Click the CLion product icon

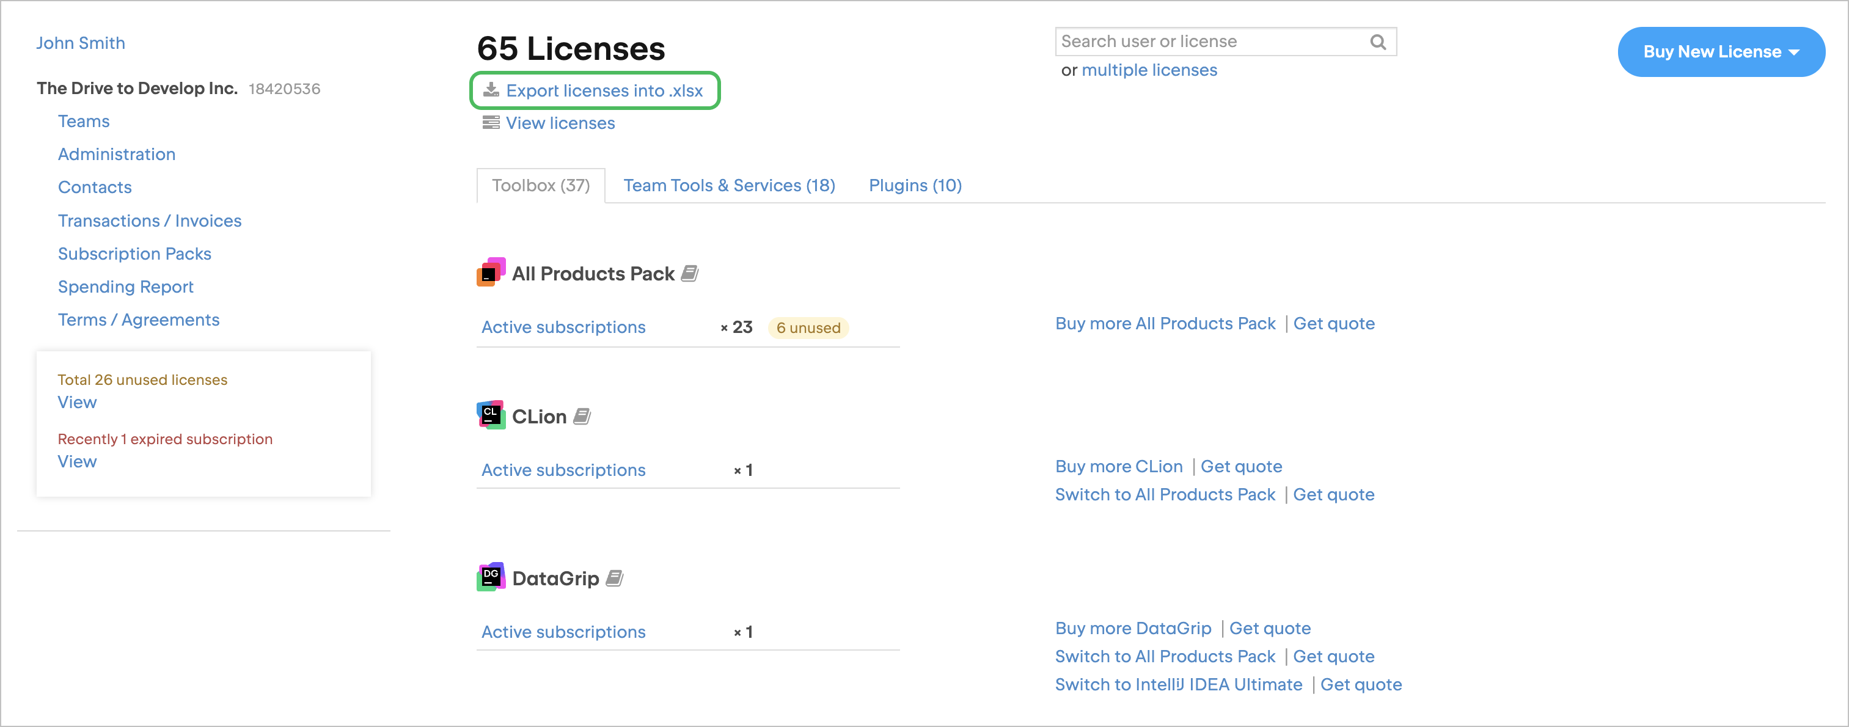click(x=491, y=415)
